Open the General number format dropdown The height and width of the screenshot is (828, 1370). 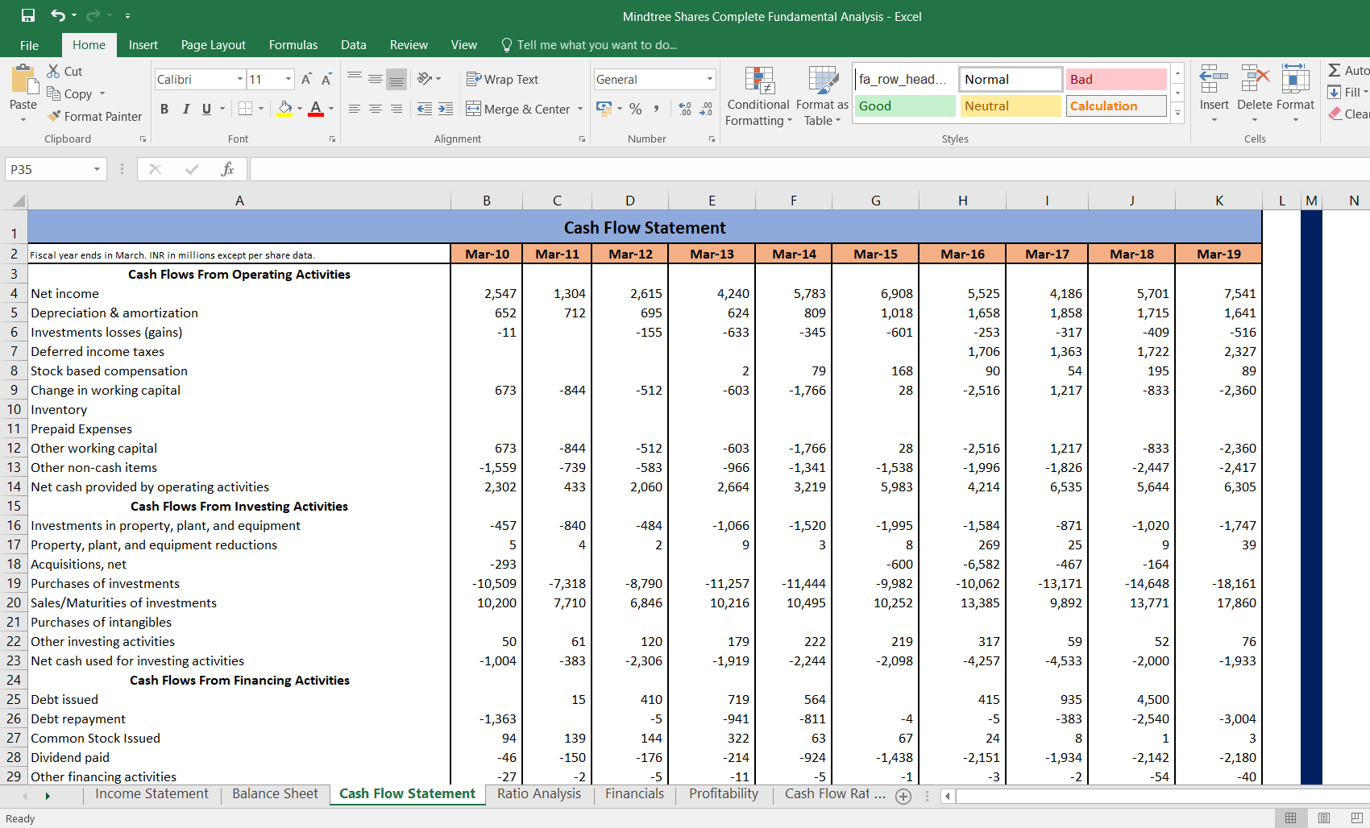click(709, 79)
